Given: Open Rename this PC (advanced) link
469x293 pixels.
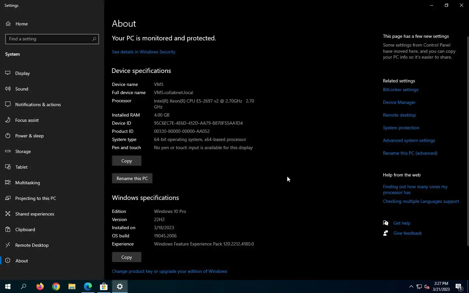Looking at the screenshot, I should [x=410, y=153].
